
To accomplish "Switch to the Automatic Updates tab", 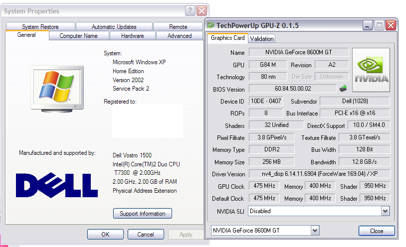I will (x=114, y=26).
